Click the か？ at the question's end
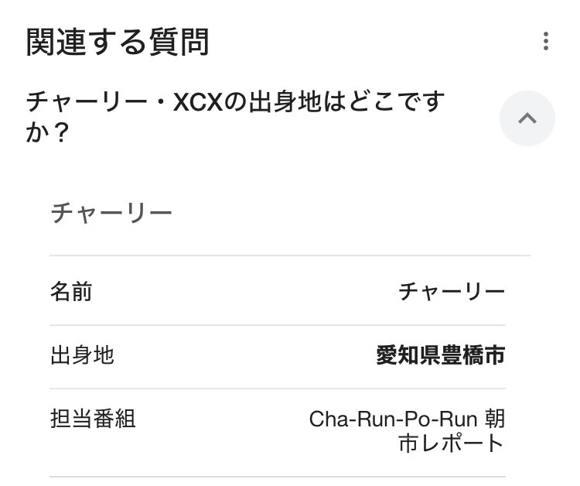This screenshot has width=580, height=486. point(48,132)
